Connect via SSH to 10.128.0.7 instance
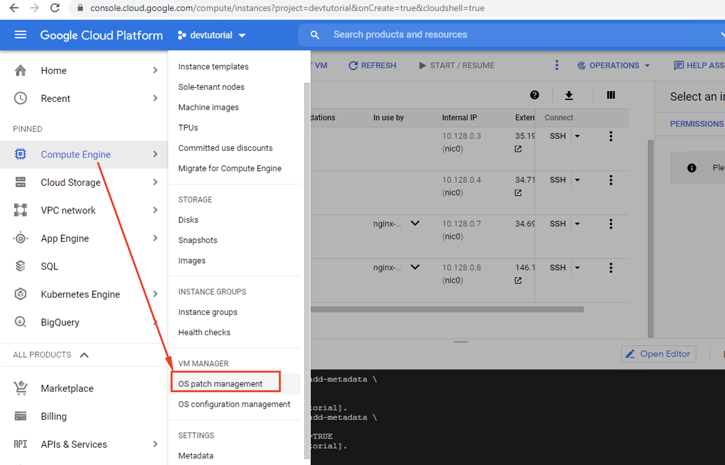This screenshot has width=725, height=465. click(558, 224)
